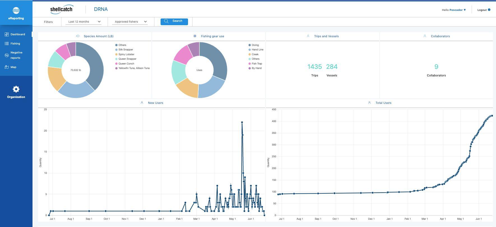
Task: Open the Organization settings label
Action: (16, 97)
